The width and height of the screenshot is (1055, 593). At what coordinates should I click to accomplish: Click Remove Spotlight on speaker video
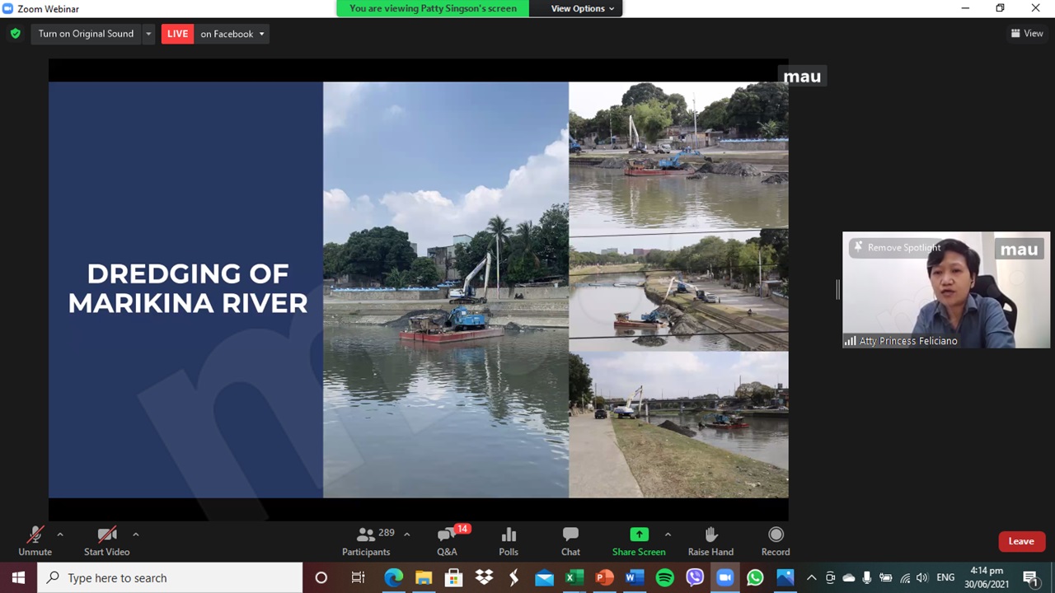pos(898,247)
